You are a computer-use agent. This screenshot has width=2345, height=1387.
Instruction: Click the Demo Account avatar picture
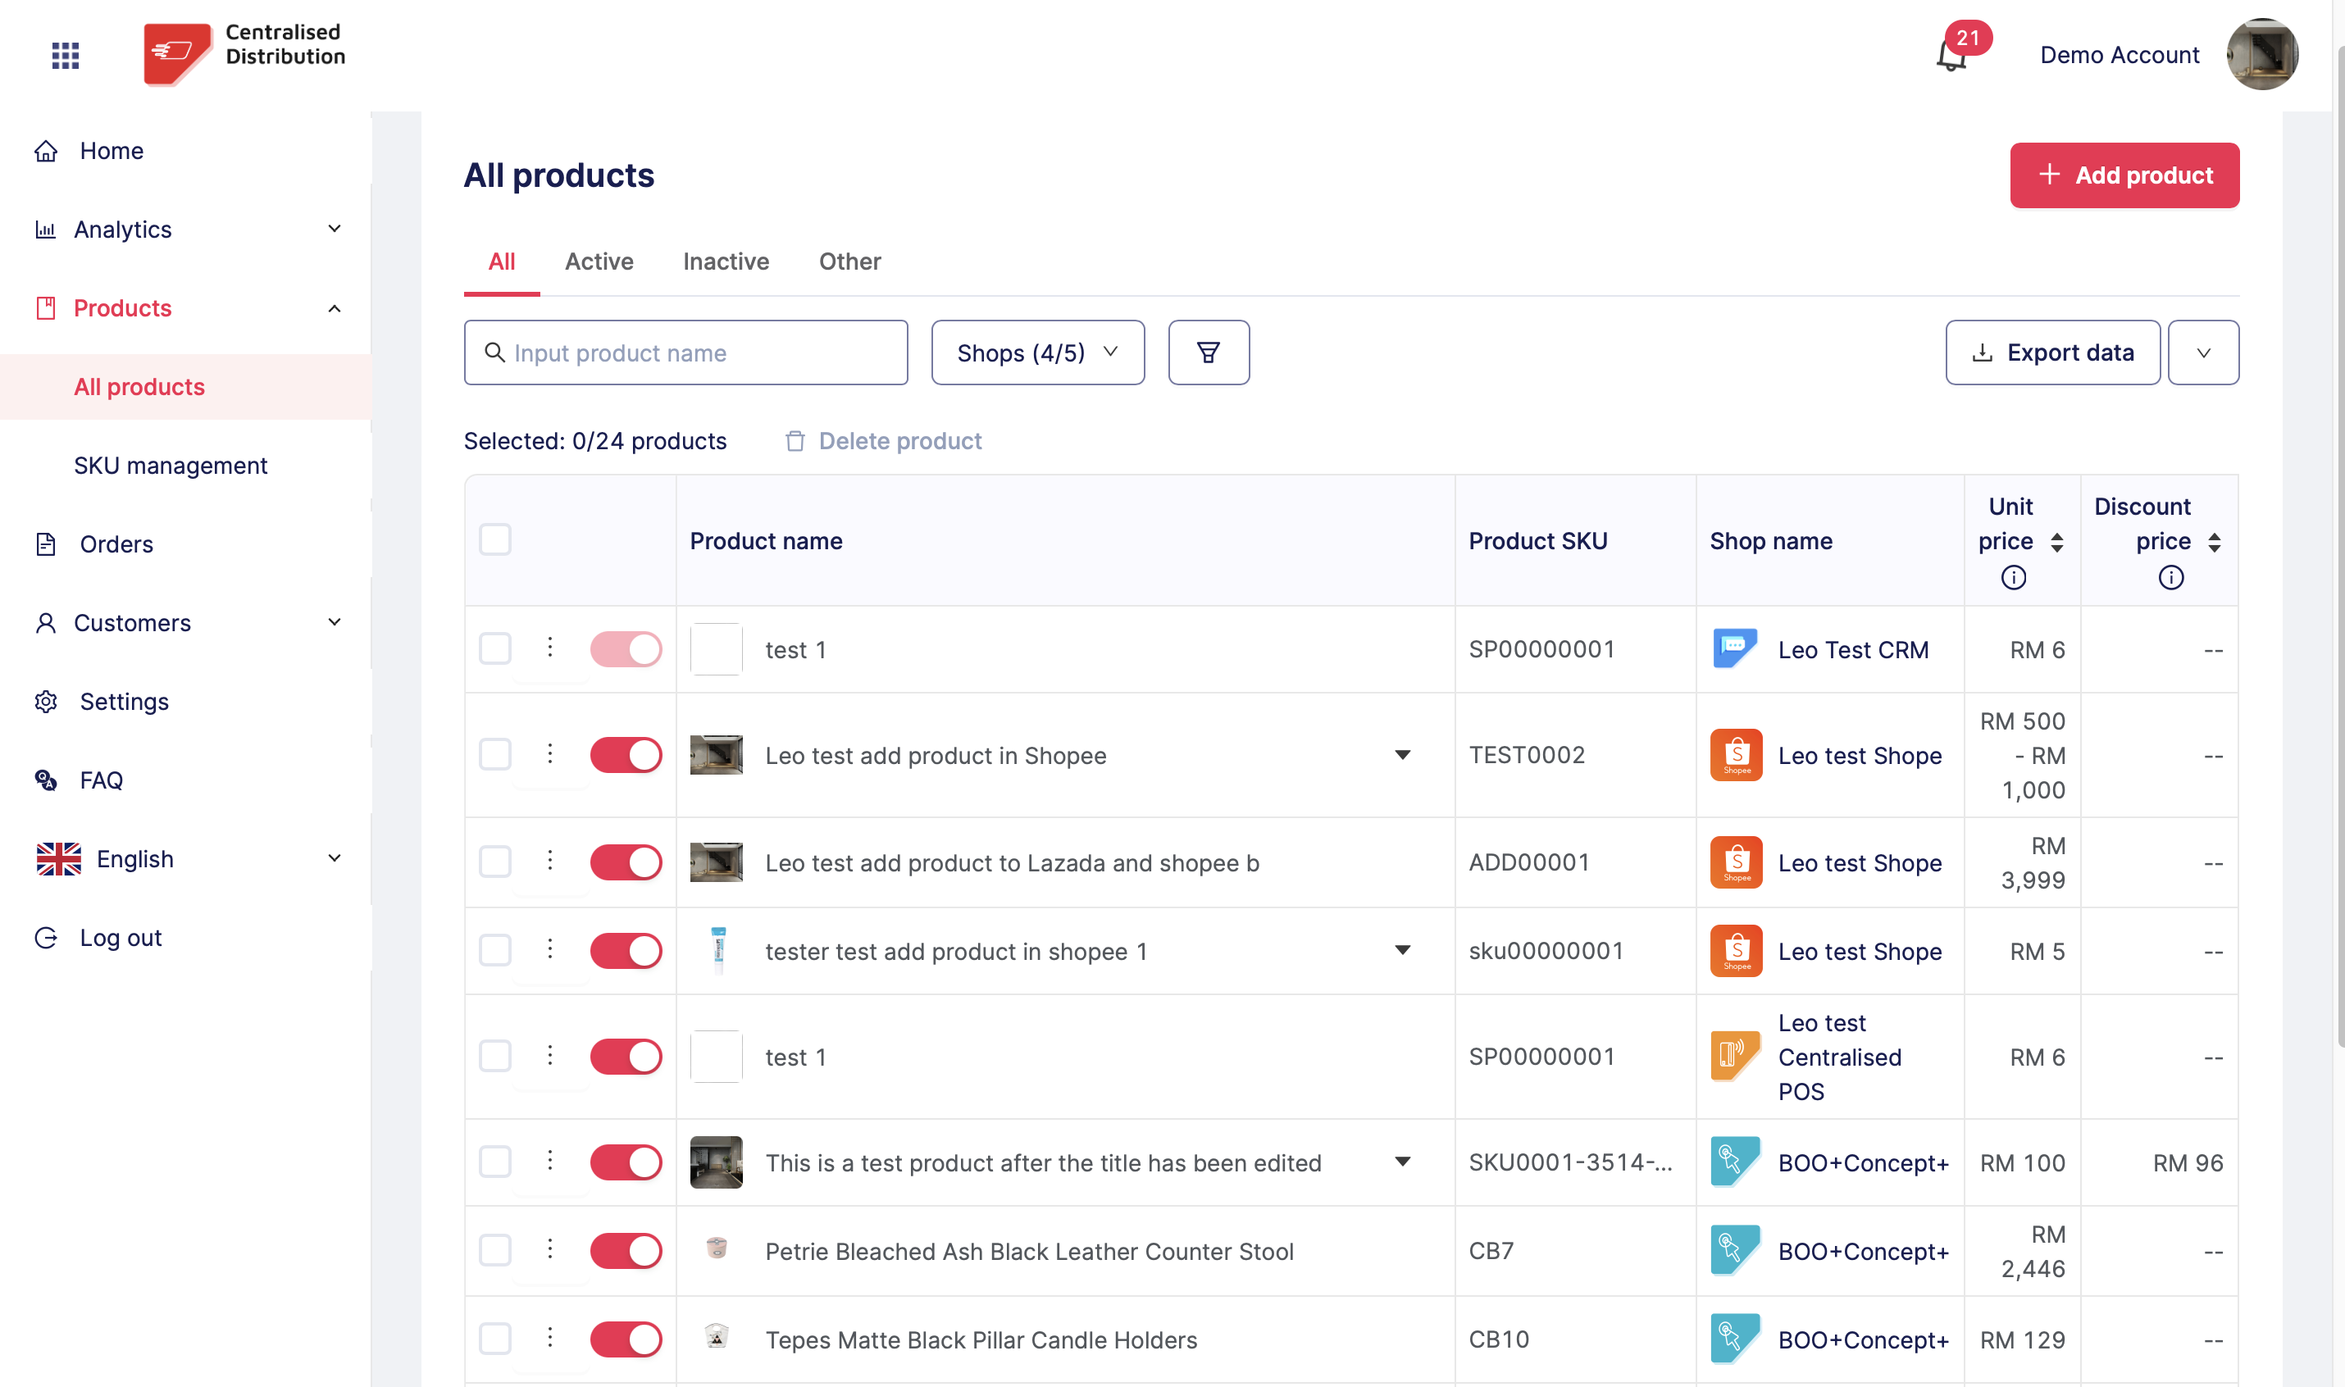point(2262,54)
